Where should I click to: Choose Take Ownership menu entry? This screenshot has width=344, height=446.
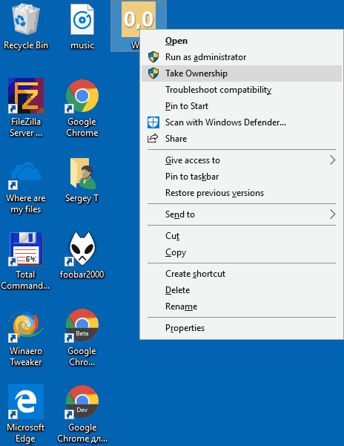click(x=242, y=73)
